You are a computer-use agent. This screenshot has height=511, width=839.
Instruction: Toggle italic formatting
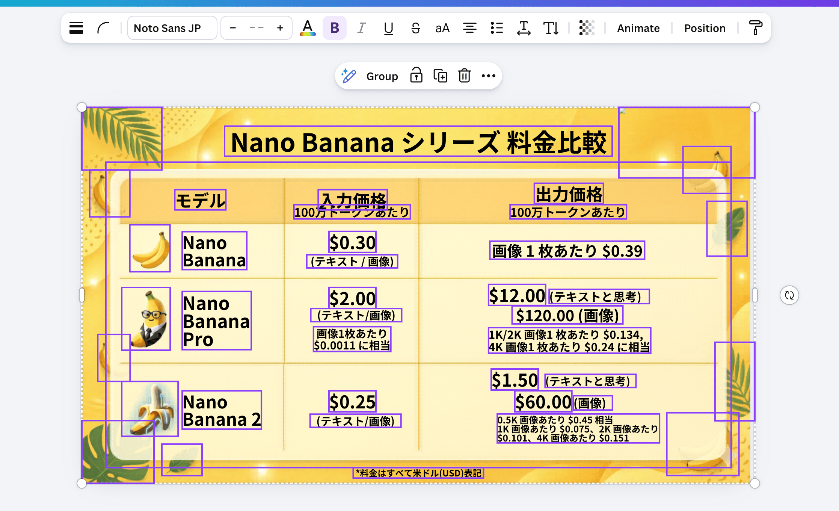(361, 28)
